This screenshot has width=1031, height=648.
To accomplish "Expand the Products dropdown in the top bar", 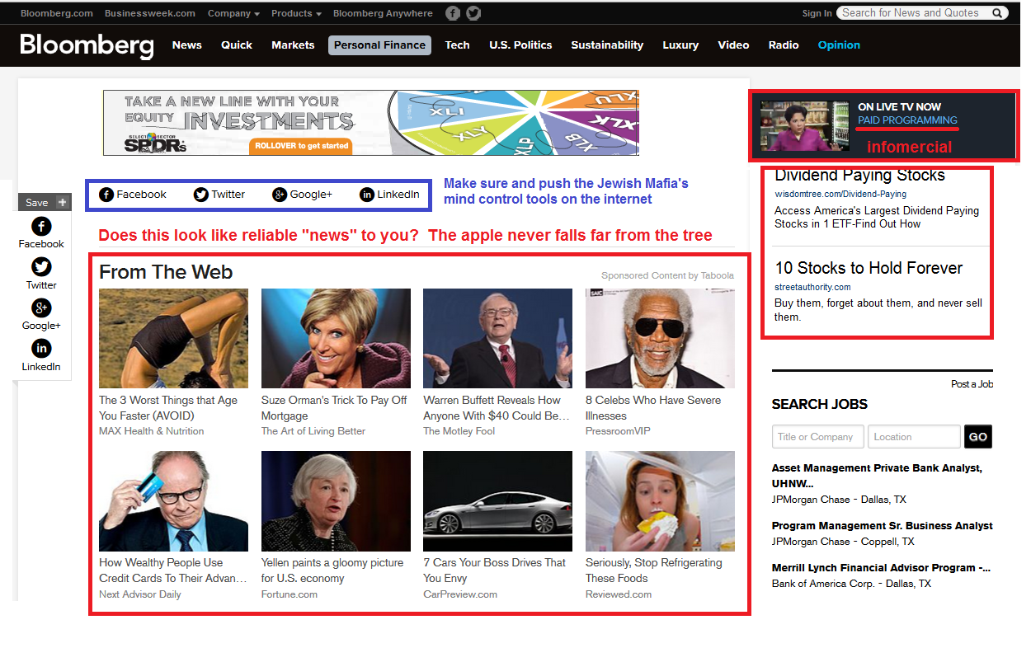I will [x=297, y=13].
